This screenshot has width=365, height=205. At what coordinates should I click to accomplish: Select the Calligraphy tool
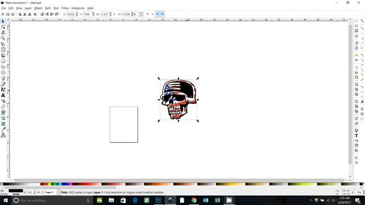(3, 90)
